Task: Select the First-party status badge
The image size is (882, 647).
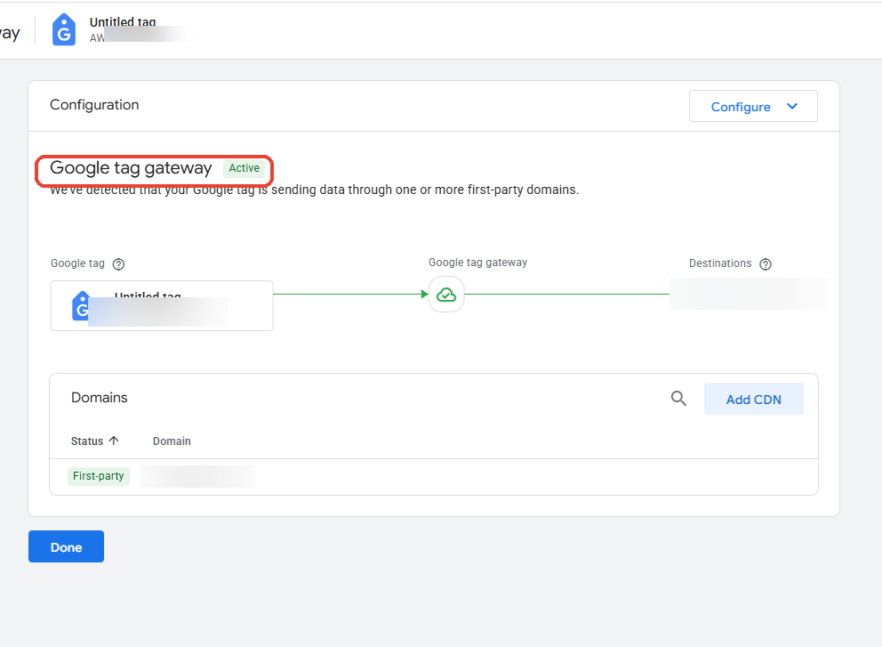Action: pyautogui.click(x=99, y=476)
